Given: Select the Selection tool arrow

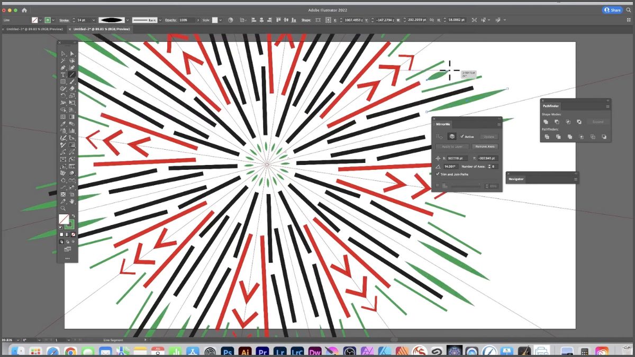Looking at the screenshot, I should [x=63, y=54].
